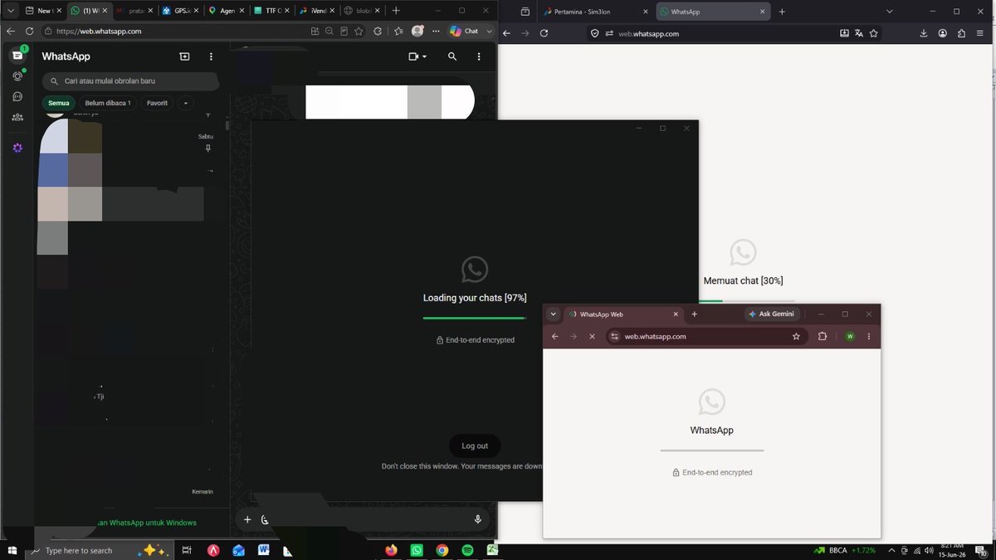Click the Log out button
Screen dimensions: 996x560
[475, 446]
